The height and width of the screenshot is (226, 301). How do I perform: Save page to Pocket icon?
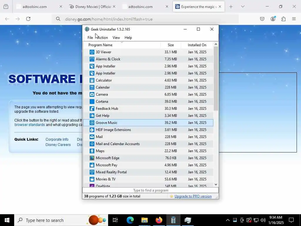tap(262, 19)
